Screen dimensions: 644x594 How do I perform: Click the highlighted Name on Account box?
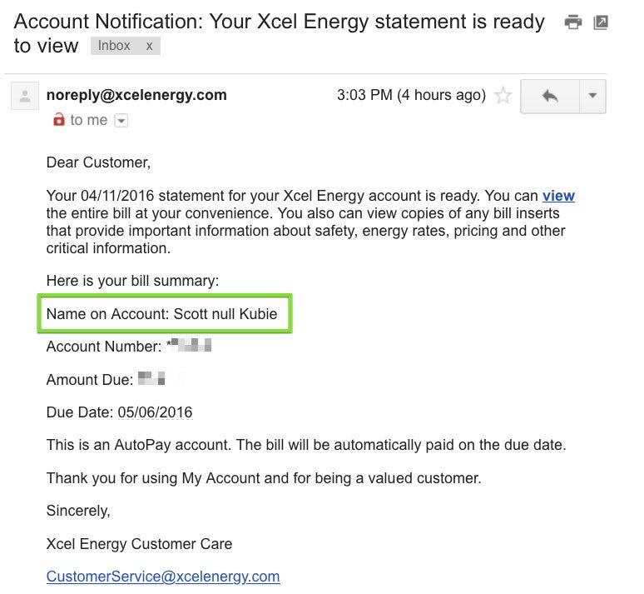[165, 313]
